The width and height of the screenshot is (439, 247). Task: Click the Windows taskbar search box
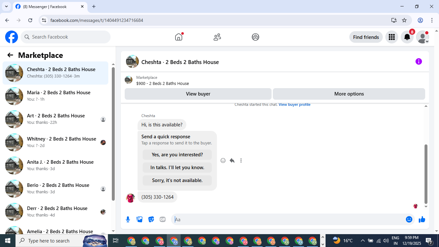pos(62,241)
